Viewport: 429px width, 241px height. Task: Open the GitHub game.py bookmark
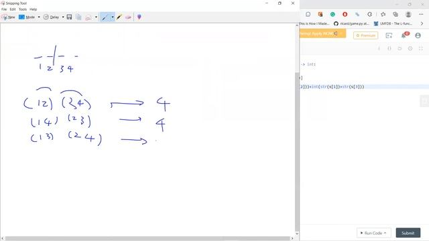point(351,24)
